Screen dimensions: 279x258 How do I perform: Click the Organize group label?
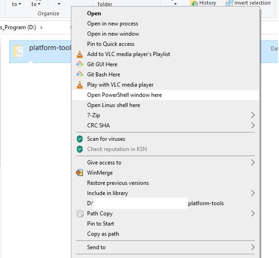(x=48, y=13)
